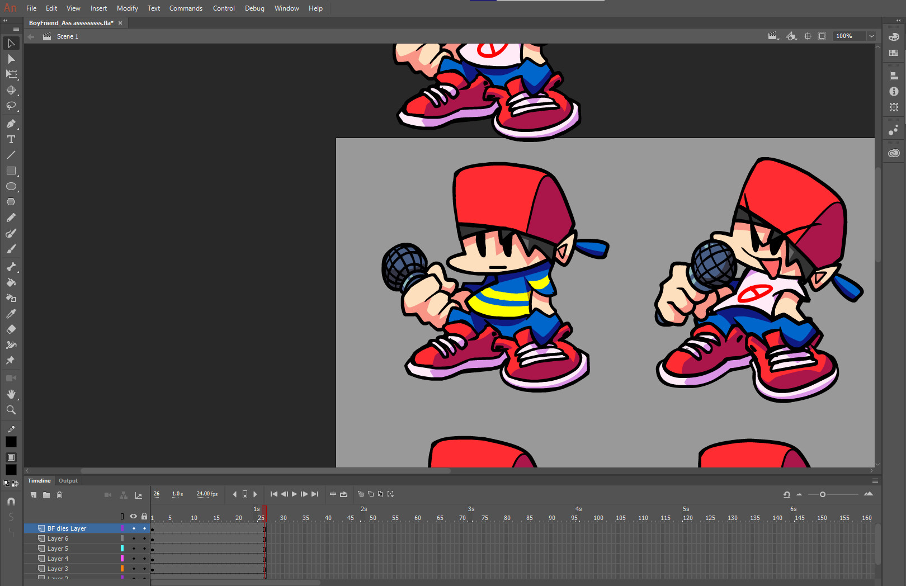Toggle outline view for all layers
Screen dimensions: 906x586
tap(122, 516)
